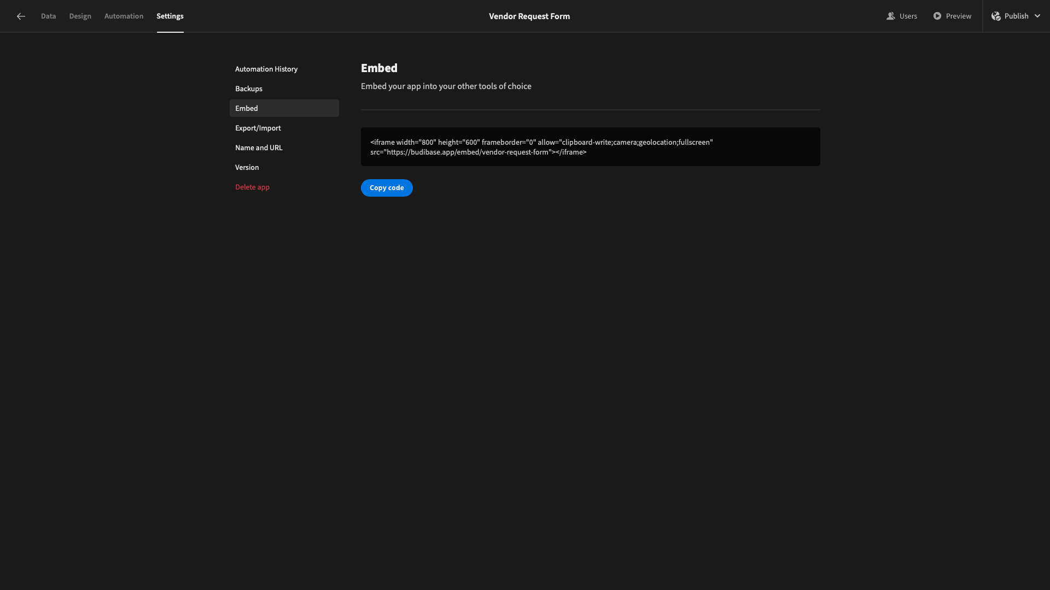Open Export/Import settings
Screen dimensions: 1050x590
pyautogui.click(x=284, y=128)
